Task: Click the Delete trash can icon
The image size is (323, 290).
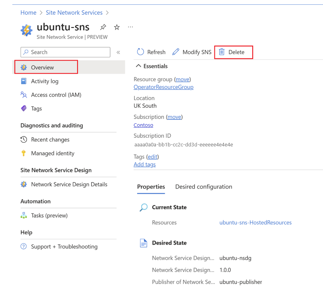Action: pyautogui.click(x=222, y=52)
